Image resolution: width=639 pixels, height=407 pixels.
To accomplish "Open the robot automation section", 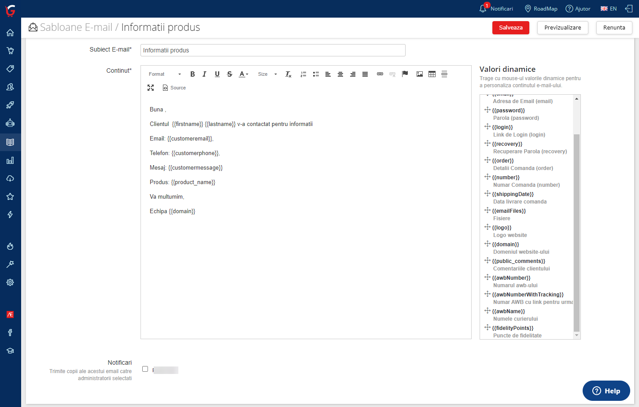I will coord(10,123).
